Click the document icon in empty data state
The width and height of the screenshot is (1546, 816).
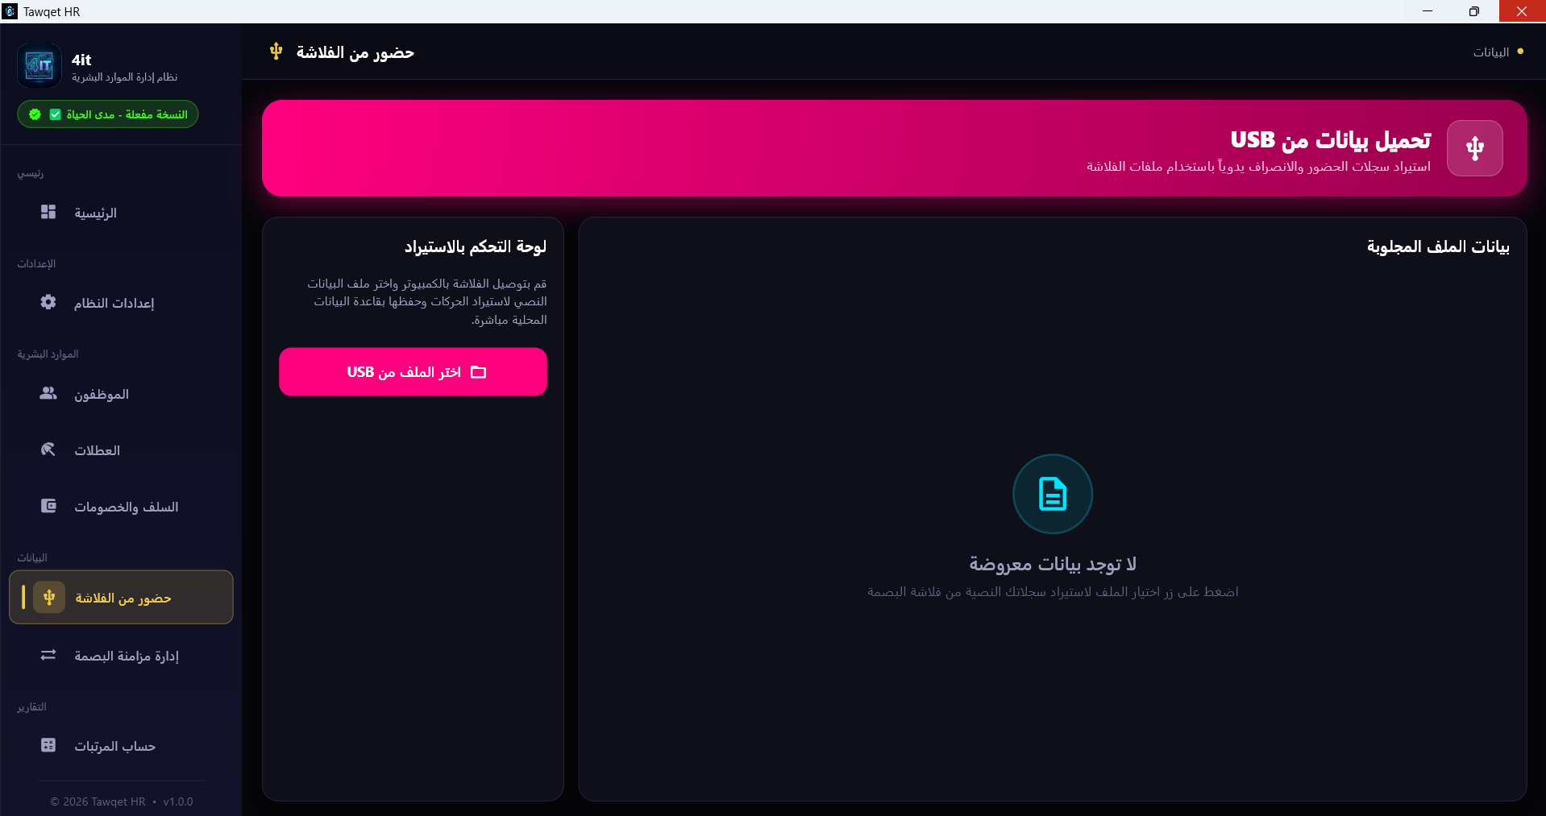pos(1052,494)
